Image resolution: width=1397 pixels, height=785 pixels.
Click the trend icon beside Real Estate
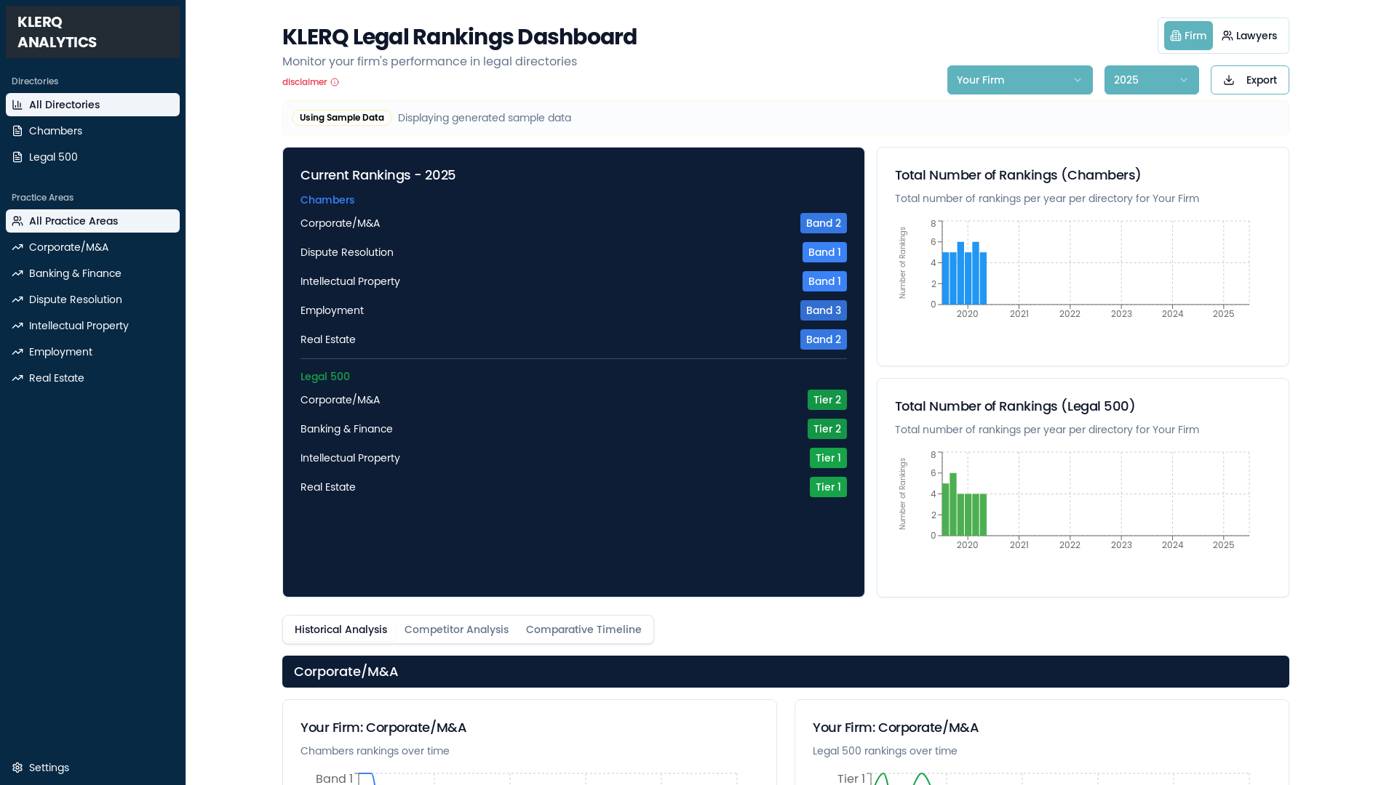17,378
